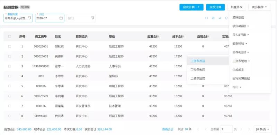Go to the next page arrow
Image resolution: width=277 pixels, height=135 pixels.
[241, 129]
